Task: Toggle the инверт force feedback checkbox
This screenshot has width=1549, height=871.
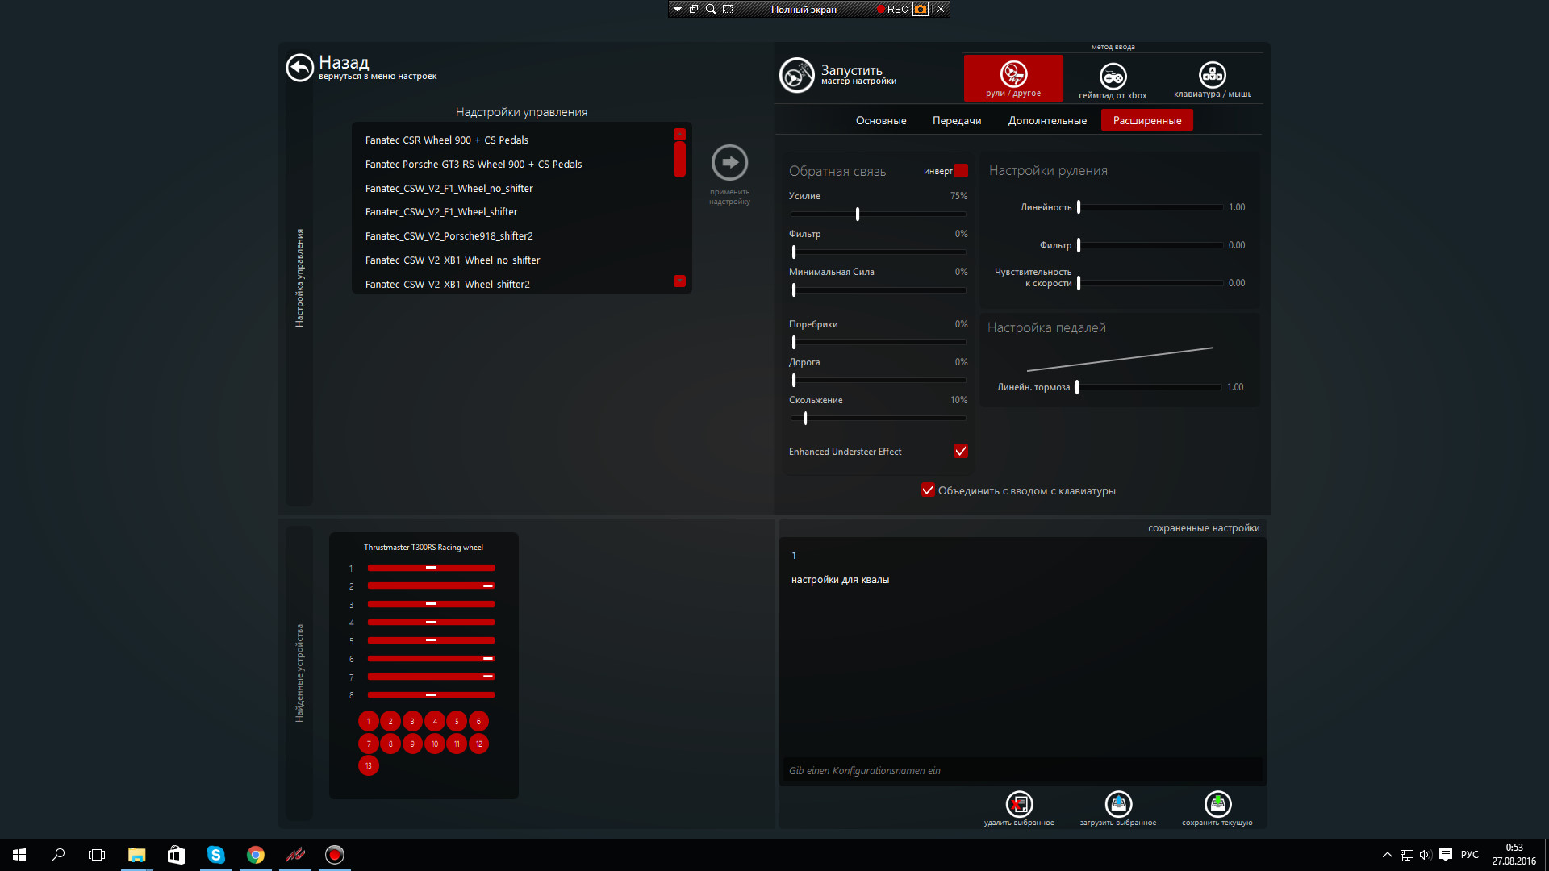Action: 961,171
